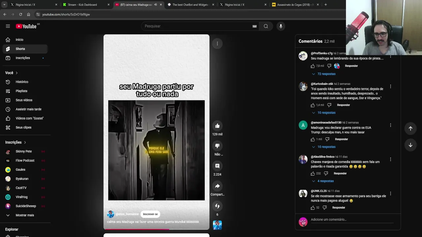This screenshot has width=422, height=237.
Task: Expand 72 respostas replies
Action: 324,74
